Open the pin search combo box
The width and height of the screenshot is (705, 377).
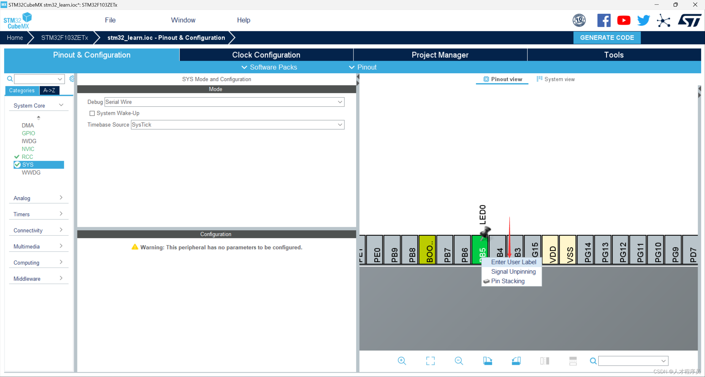[633, 361]
